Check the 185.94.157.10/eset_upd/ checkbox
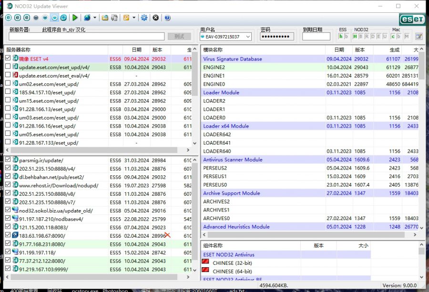This screenshot has height=292, width=429. click(8, 91)
